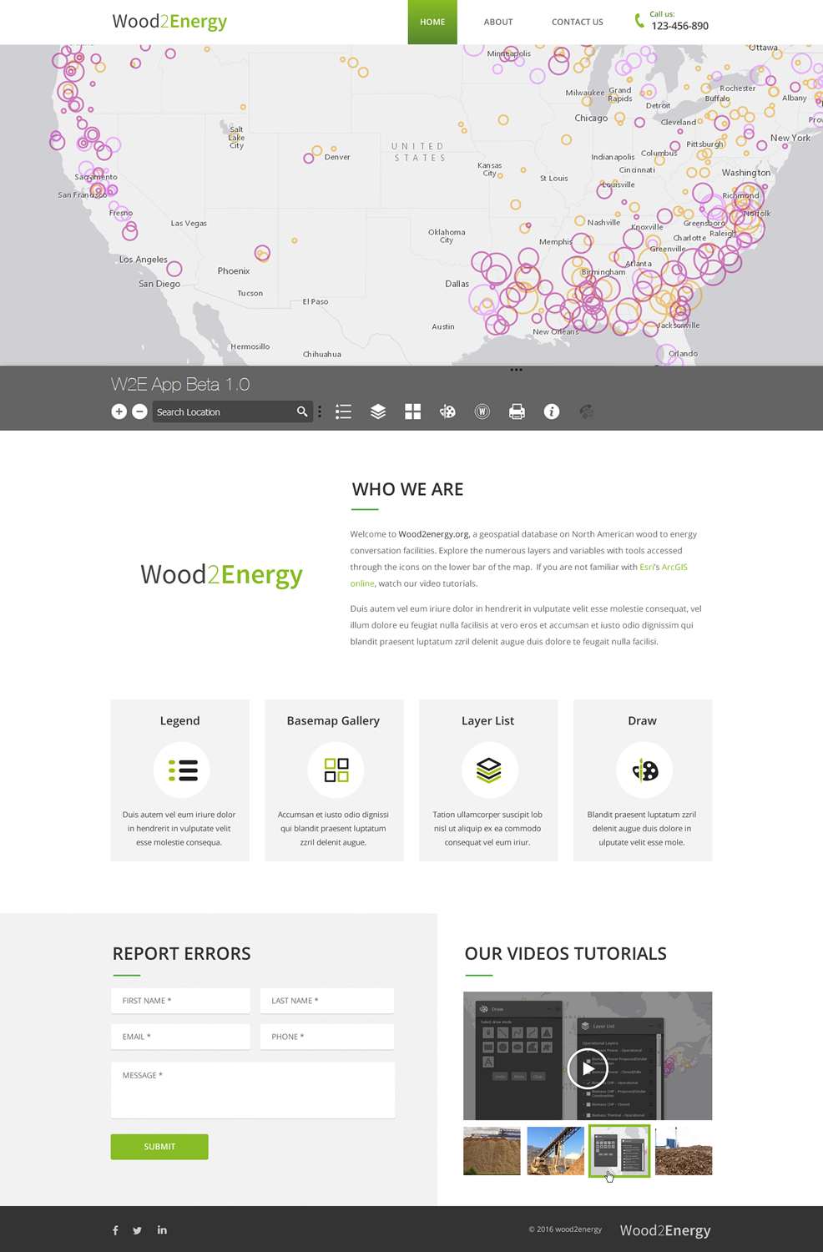
Task: Open the Basemap Gallery from the toolbar
Action: [x=412, y=411]
